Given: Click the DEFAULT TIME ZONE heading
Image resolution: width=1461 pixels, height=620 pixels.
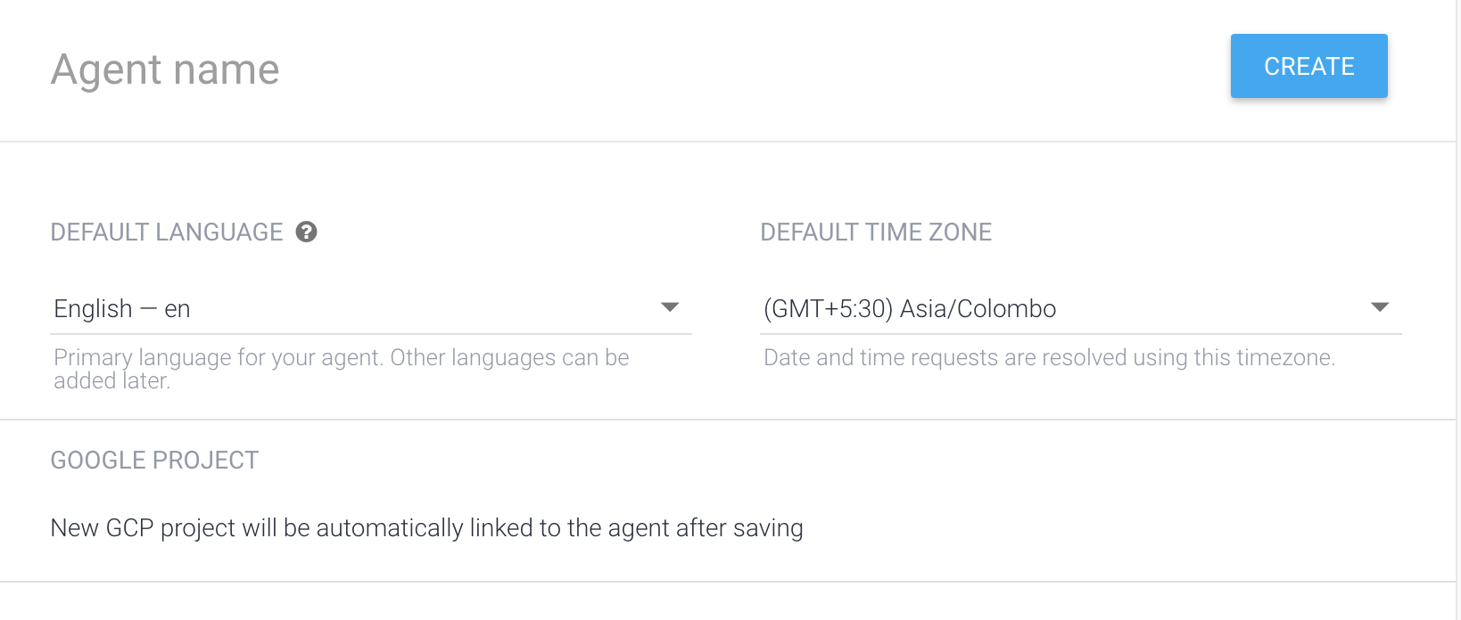Looking at the screenshot, I should [x=876, y=232].
